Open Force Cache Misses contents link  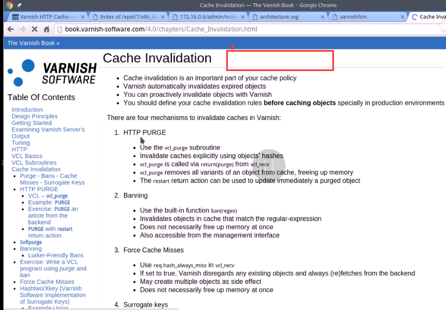47,282
